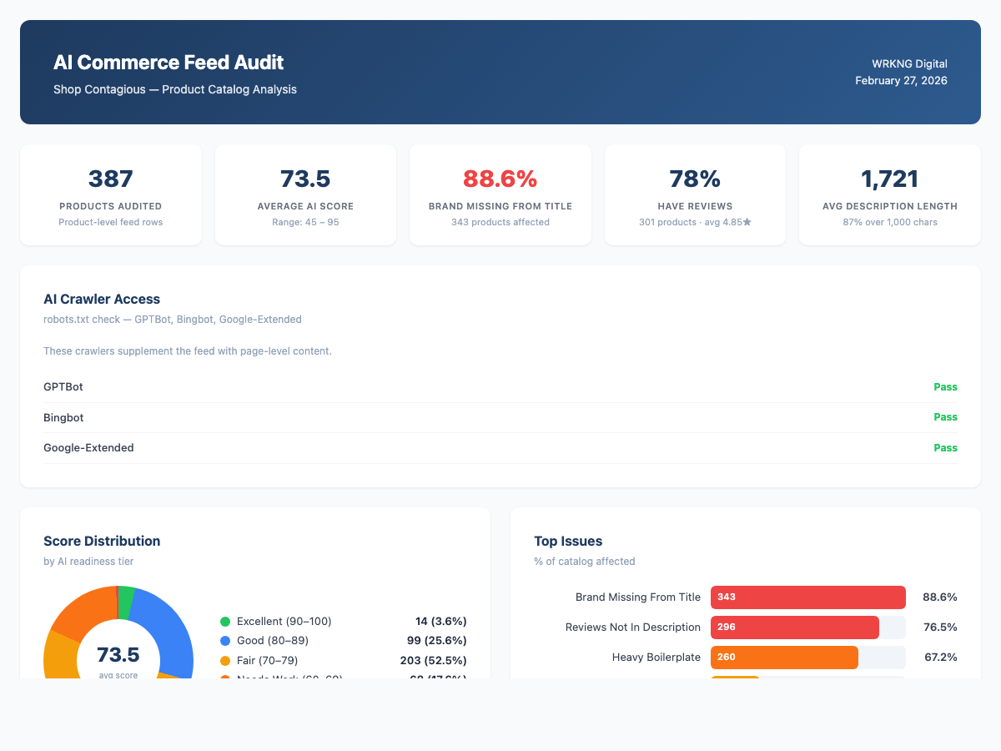Click the green Excellent legend dot
The width and height of the screenshot is (1001, 751).
pyautogui.click(x=224, y=621)
